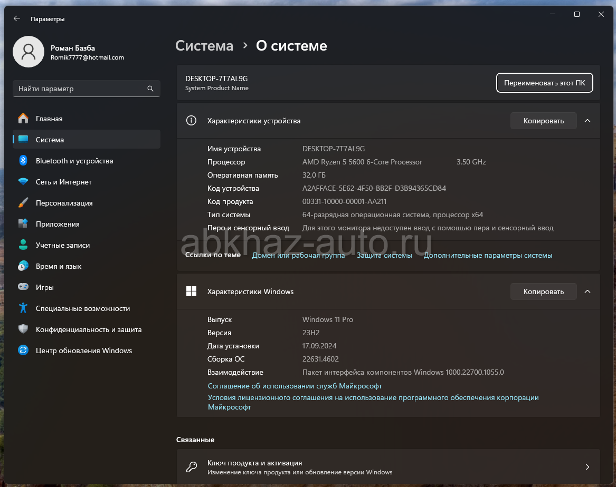This screenshot has height=487, width=616.
Task: Select processor value AMD Ryzen 5 5600
Action: [x=362, y=162]
